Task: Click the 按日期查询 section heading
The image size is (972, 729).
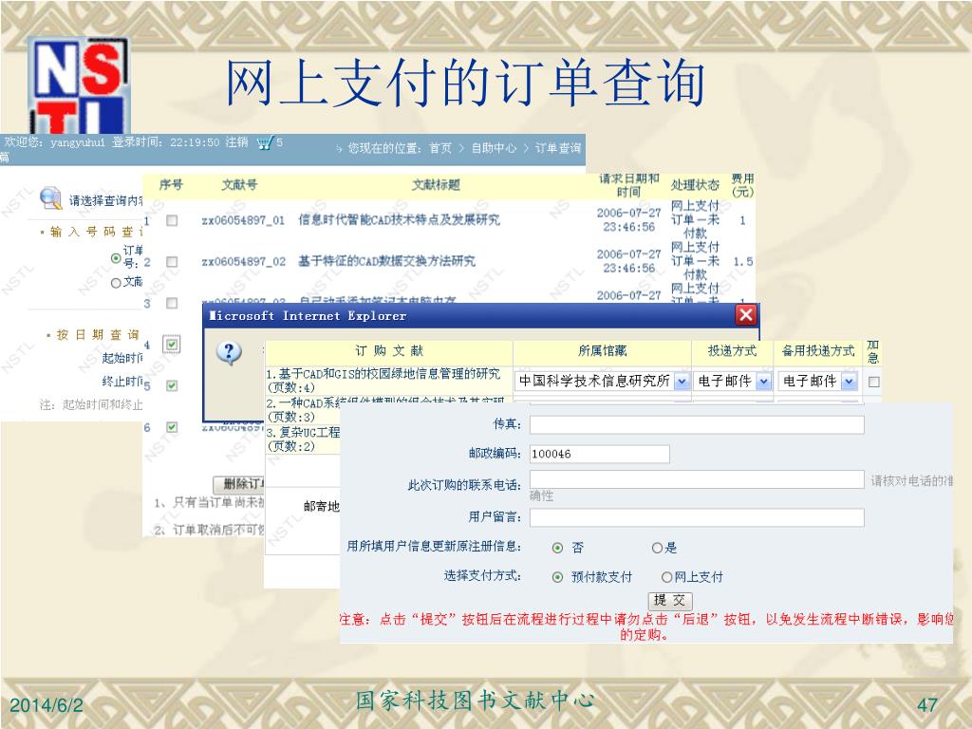Action: pos(98,335)
